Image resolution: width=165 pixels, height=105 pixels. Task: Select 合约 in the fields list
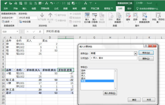coord(97,73)
